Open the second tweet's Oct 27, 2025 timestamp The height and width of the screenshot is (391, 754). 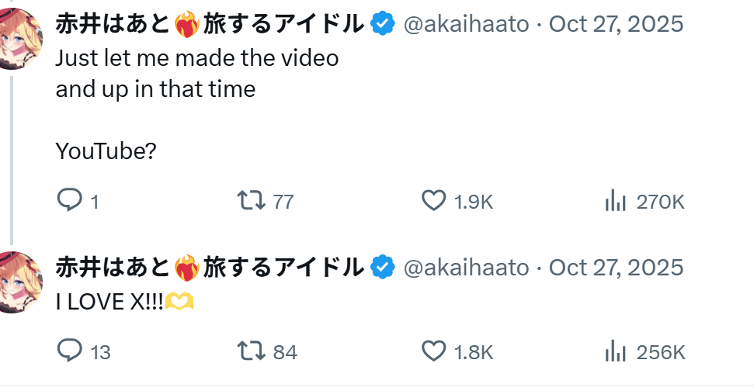point(616,267)
